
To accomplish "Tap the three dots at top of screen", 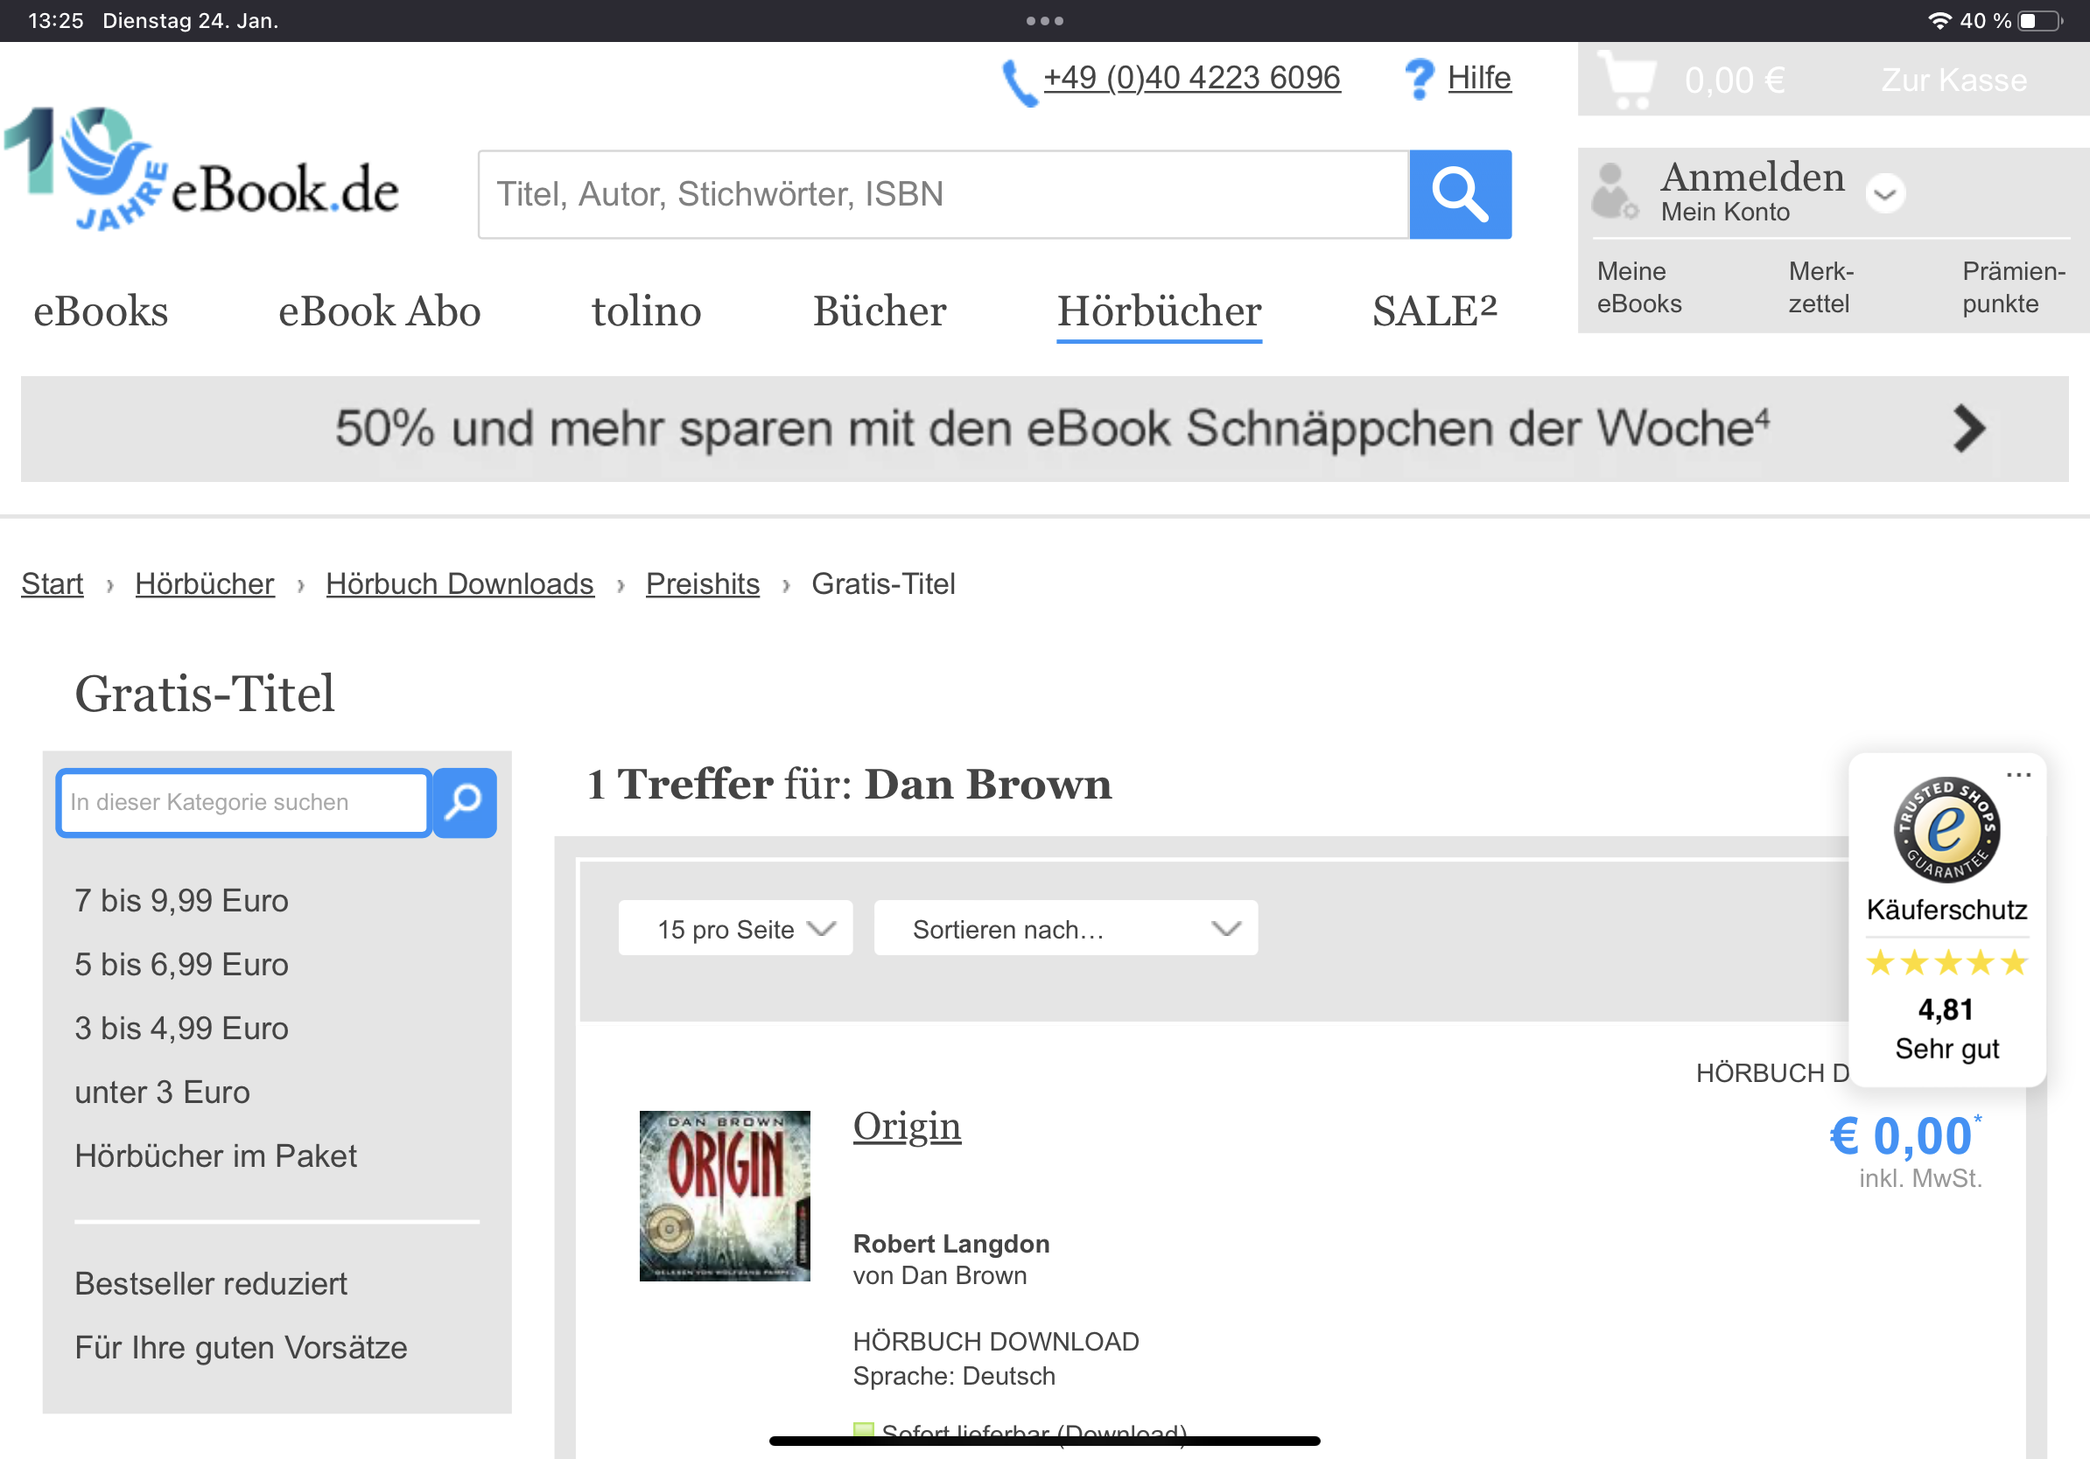I will [1044, 20].
